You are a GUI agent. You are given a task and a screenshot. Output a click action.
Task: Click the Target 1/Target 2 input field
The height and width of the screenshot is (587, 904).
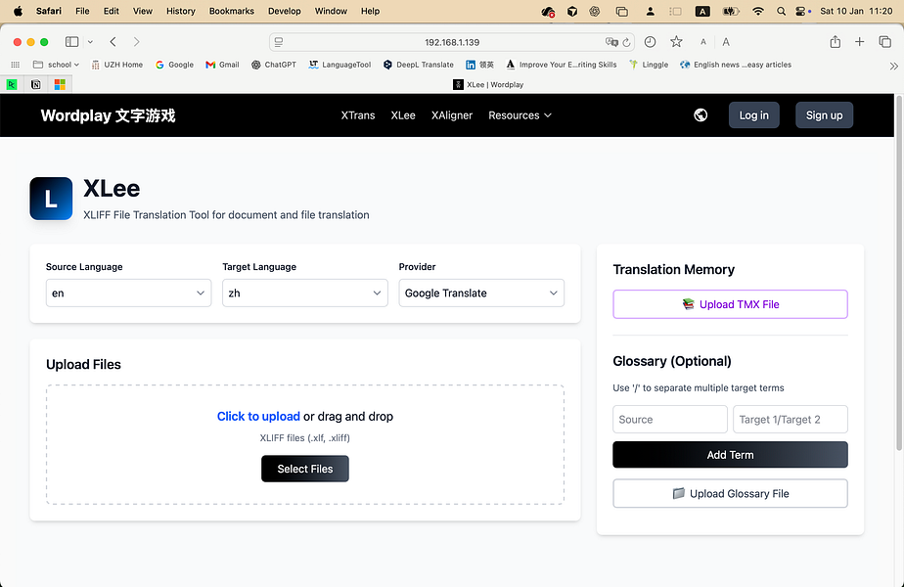[x=791, y=419]
